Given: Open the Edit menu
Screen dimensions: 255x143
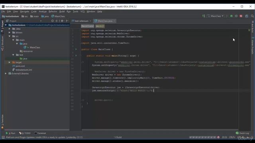Looking at the screenshot, I should click(9, 12).
